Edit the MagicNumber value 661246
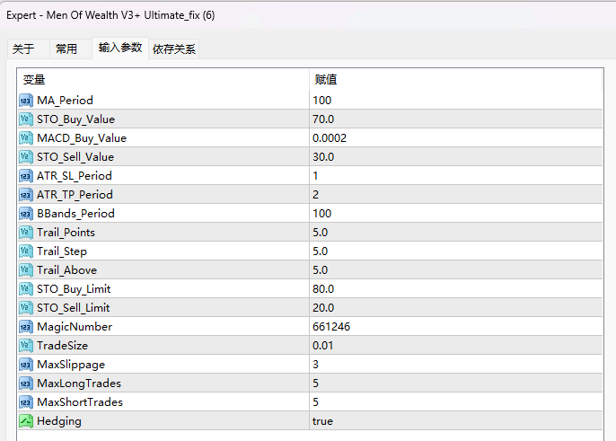This screenshot has height=441, width=616. tap(330, 327)
